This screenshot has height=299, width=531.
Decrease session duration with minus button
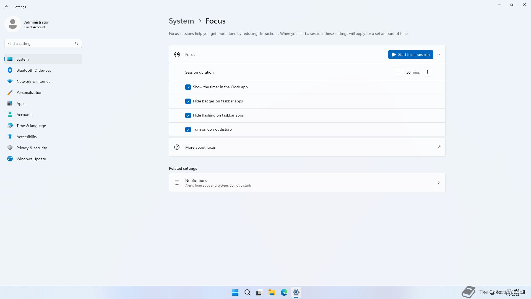(x=398, y=72)
